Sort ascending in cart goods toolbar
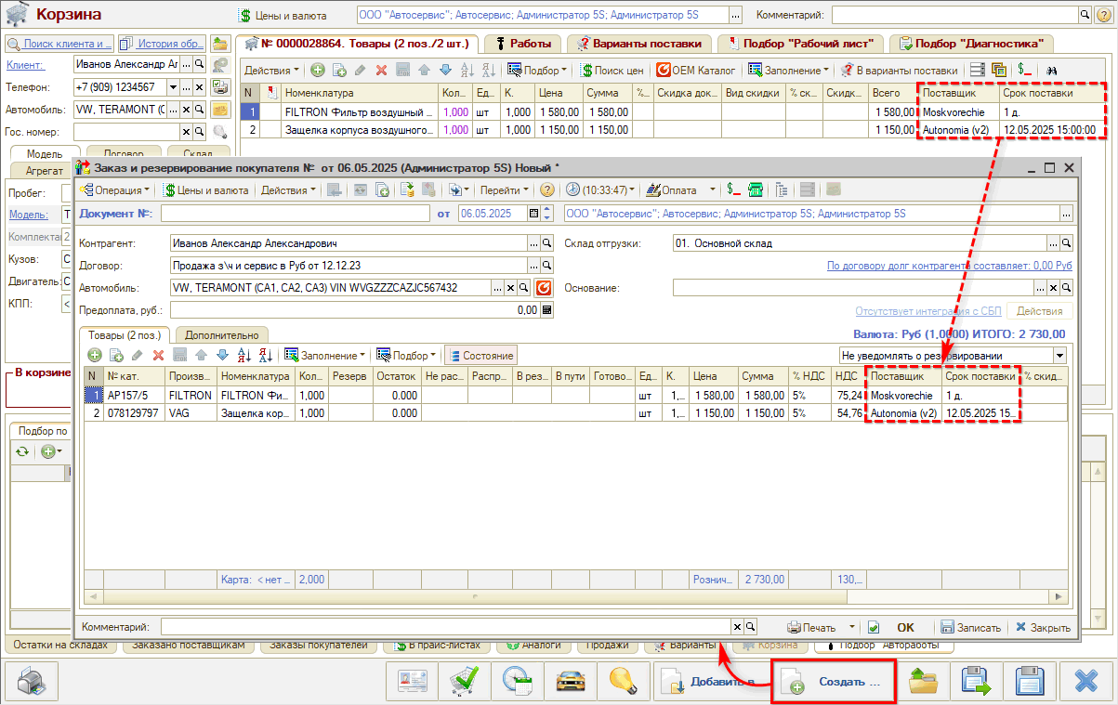Image resolution: width=1118 pixels, height=705 pixels. pos(467,70)
